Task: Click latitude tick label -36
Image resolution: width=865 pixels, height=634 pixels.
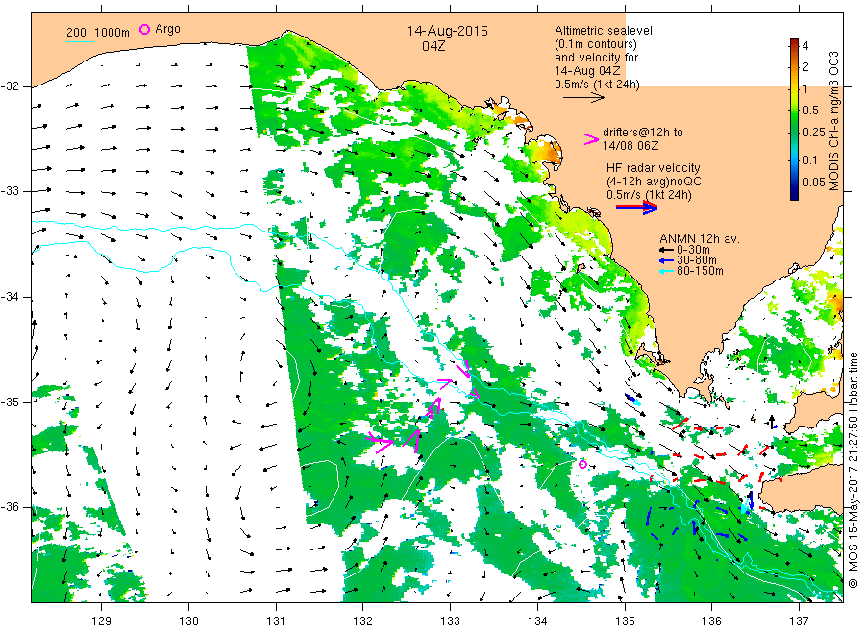Action: click(10, 506)
